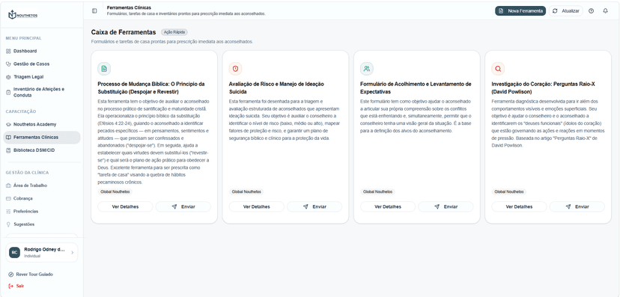The image size is (620, 297).
Task: Click the Nouthetos Academy graduation cap icon
Action: coord(8,124)
